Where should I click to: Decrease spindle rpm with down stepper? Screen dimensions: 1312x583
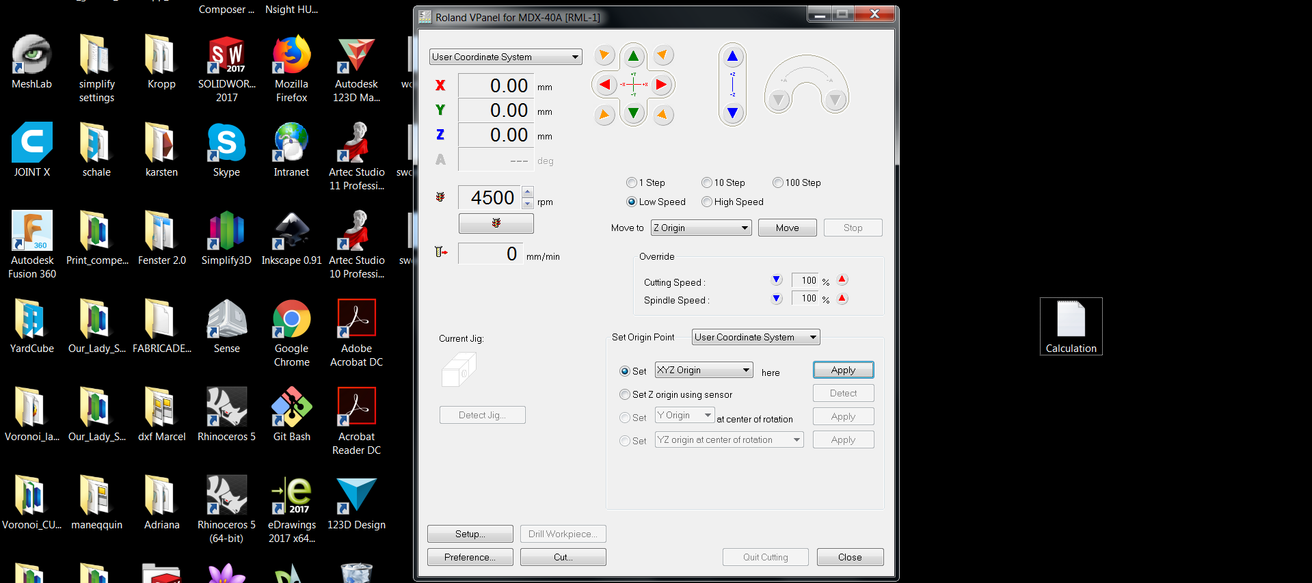(528, 203)
